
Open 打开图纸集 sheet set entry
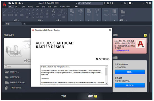tap(13, 77)
